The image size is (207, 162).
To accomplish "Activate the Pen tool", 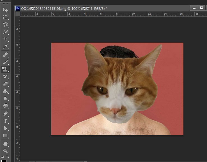I will (x=5, y=114).
